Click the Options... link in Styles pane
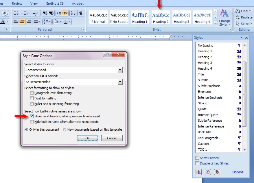 [239, 172]
